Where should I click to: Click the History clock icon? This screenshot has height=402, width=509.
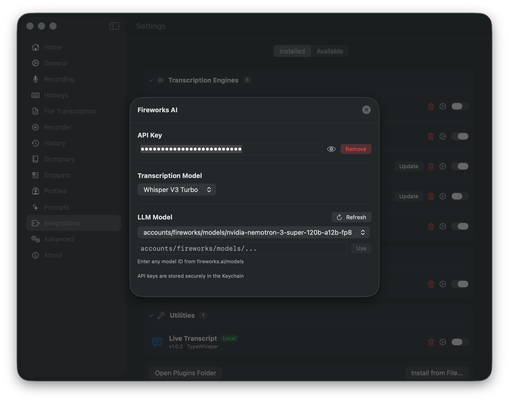pos(35,143)
